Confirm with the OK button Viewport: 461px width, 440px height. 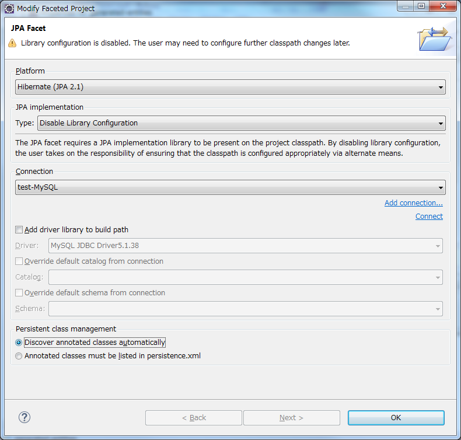396,418
